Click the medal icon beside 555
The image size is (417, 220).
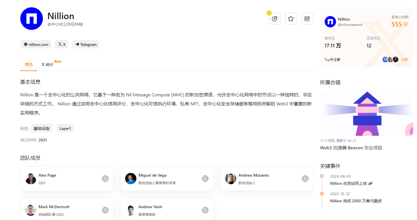(x=406, y=24)
